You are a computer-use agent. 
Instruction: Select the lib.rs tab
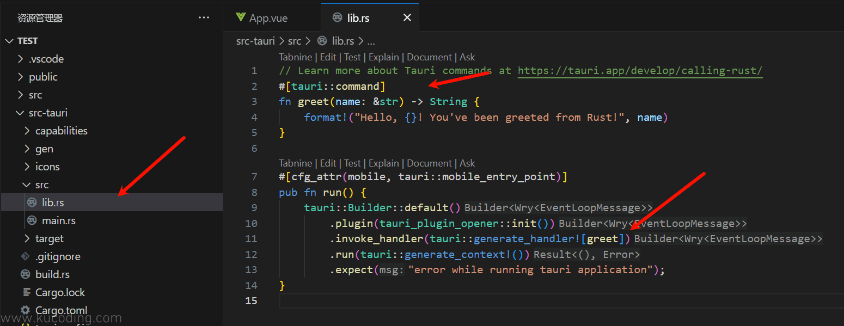pyautogui.click(x=370, y=18)
